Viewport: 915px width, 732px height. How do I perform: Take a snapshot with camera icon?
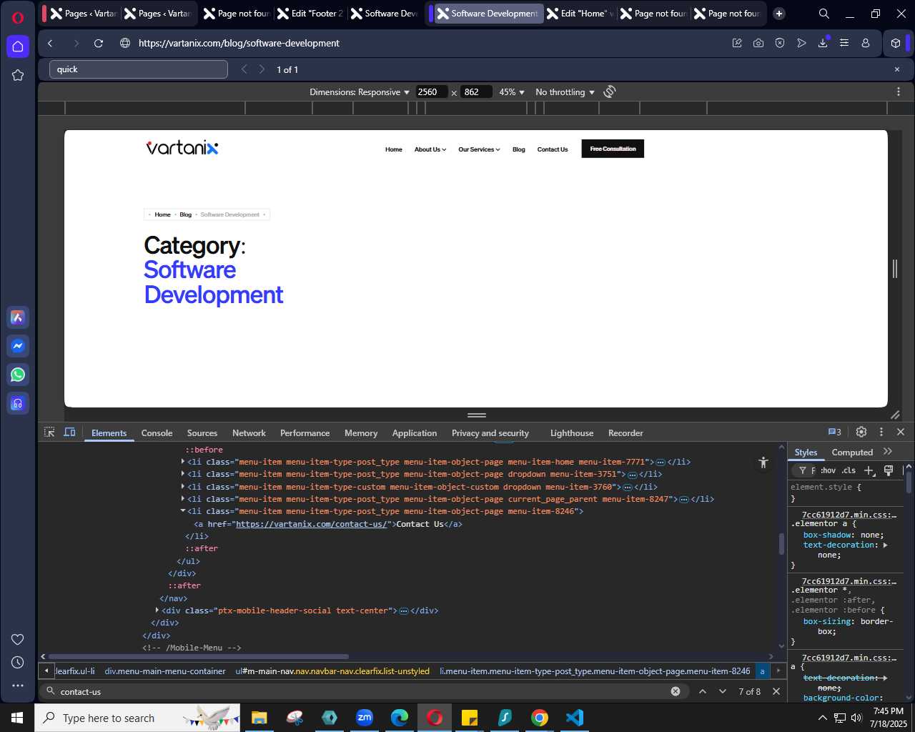coord(758,43)
